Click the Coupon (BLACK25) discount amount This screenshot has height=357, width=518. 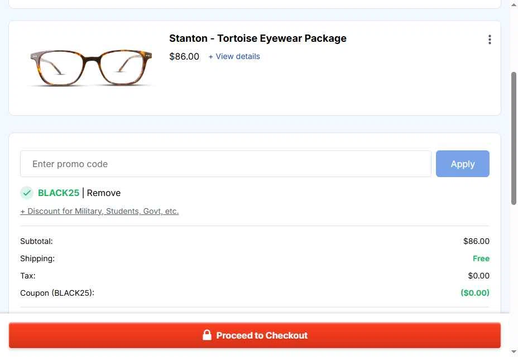[x=474, y=293]
